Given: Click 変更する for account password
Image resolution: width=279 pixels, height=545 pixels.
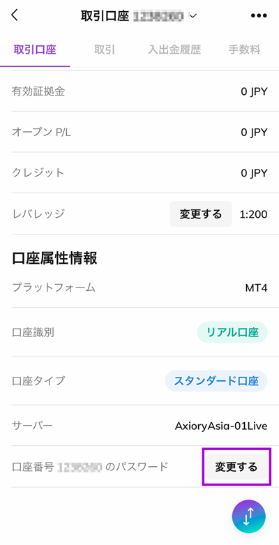Looking at the screenshot, I should pos(236,467).
